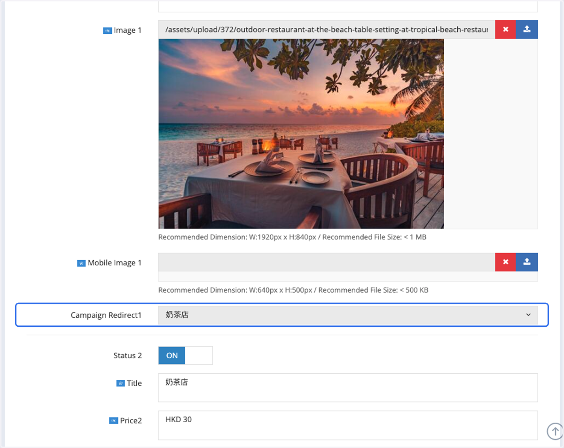Click the empty Mobile Image 1 path field

pos(327,262)
